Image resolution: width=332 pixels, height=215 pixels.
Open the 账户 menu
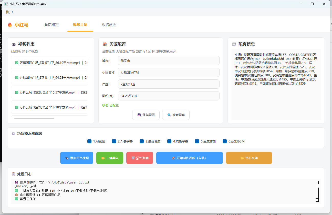pos(9,12)
